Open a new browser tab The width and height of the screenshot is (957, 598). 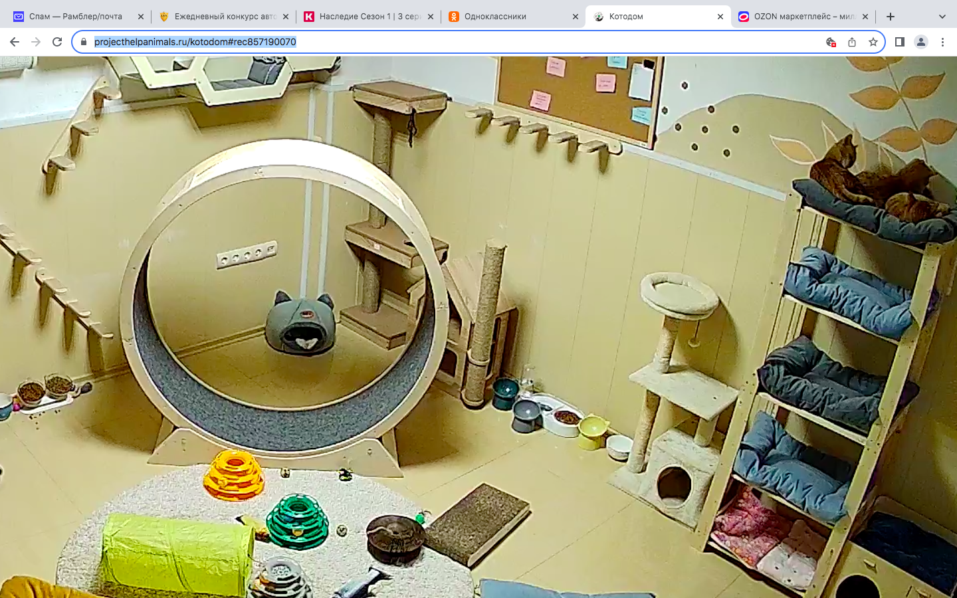(891, 17)
